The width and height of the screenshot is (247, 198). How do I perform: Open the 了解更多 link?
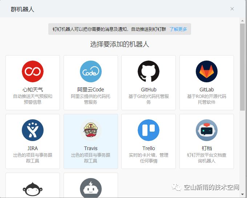(178, 29)
